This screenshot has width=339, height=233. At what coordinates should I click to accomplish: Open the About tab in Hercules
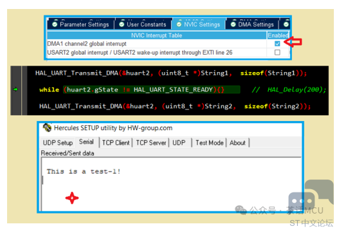tap(237, 143)
